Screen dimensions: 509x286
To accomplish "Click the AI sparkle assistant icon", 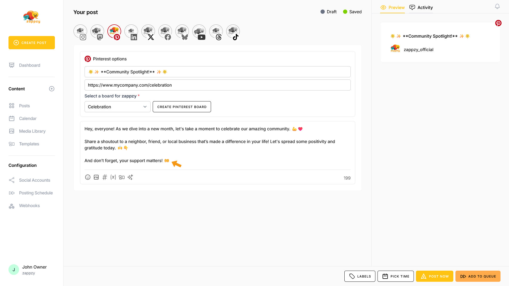I will tap(130, 177).
